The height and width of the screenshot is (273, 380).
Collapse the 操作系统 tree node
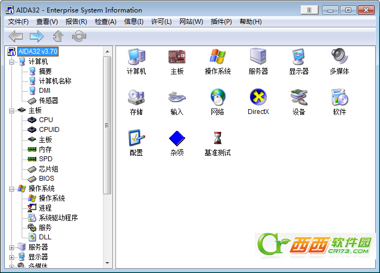click(11, 189)
